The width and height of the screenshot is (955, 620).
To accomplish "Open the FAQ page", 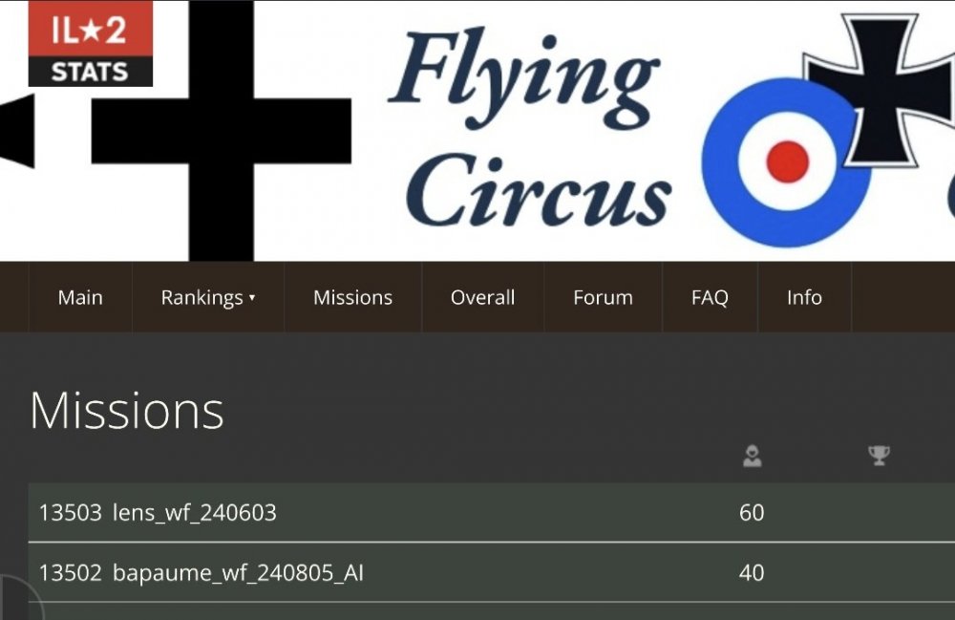I will pos(710,298).
